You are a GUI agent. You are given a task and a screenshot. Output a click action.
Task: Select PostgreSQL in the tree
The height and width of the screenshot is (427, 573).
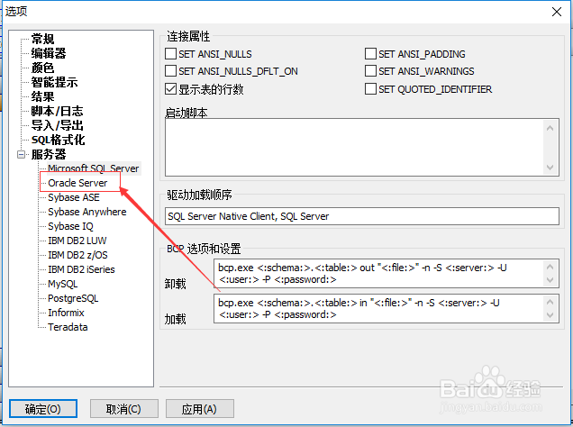click(73, 298)
